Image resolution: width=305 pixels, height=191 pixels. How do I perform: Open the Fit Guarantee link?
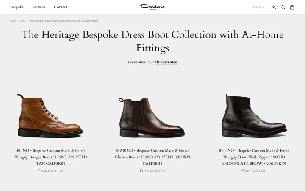166,62
